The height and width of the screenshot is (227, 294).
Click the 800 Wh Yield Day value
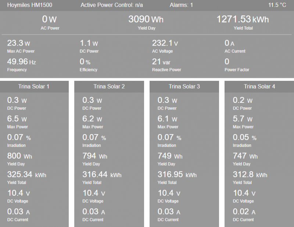[x=19, y=156]
